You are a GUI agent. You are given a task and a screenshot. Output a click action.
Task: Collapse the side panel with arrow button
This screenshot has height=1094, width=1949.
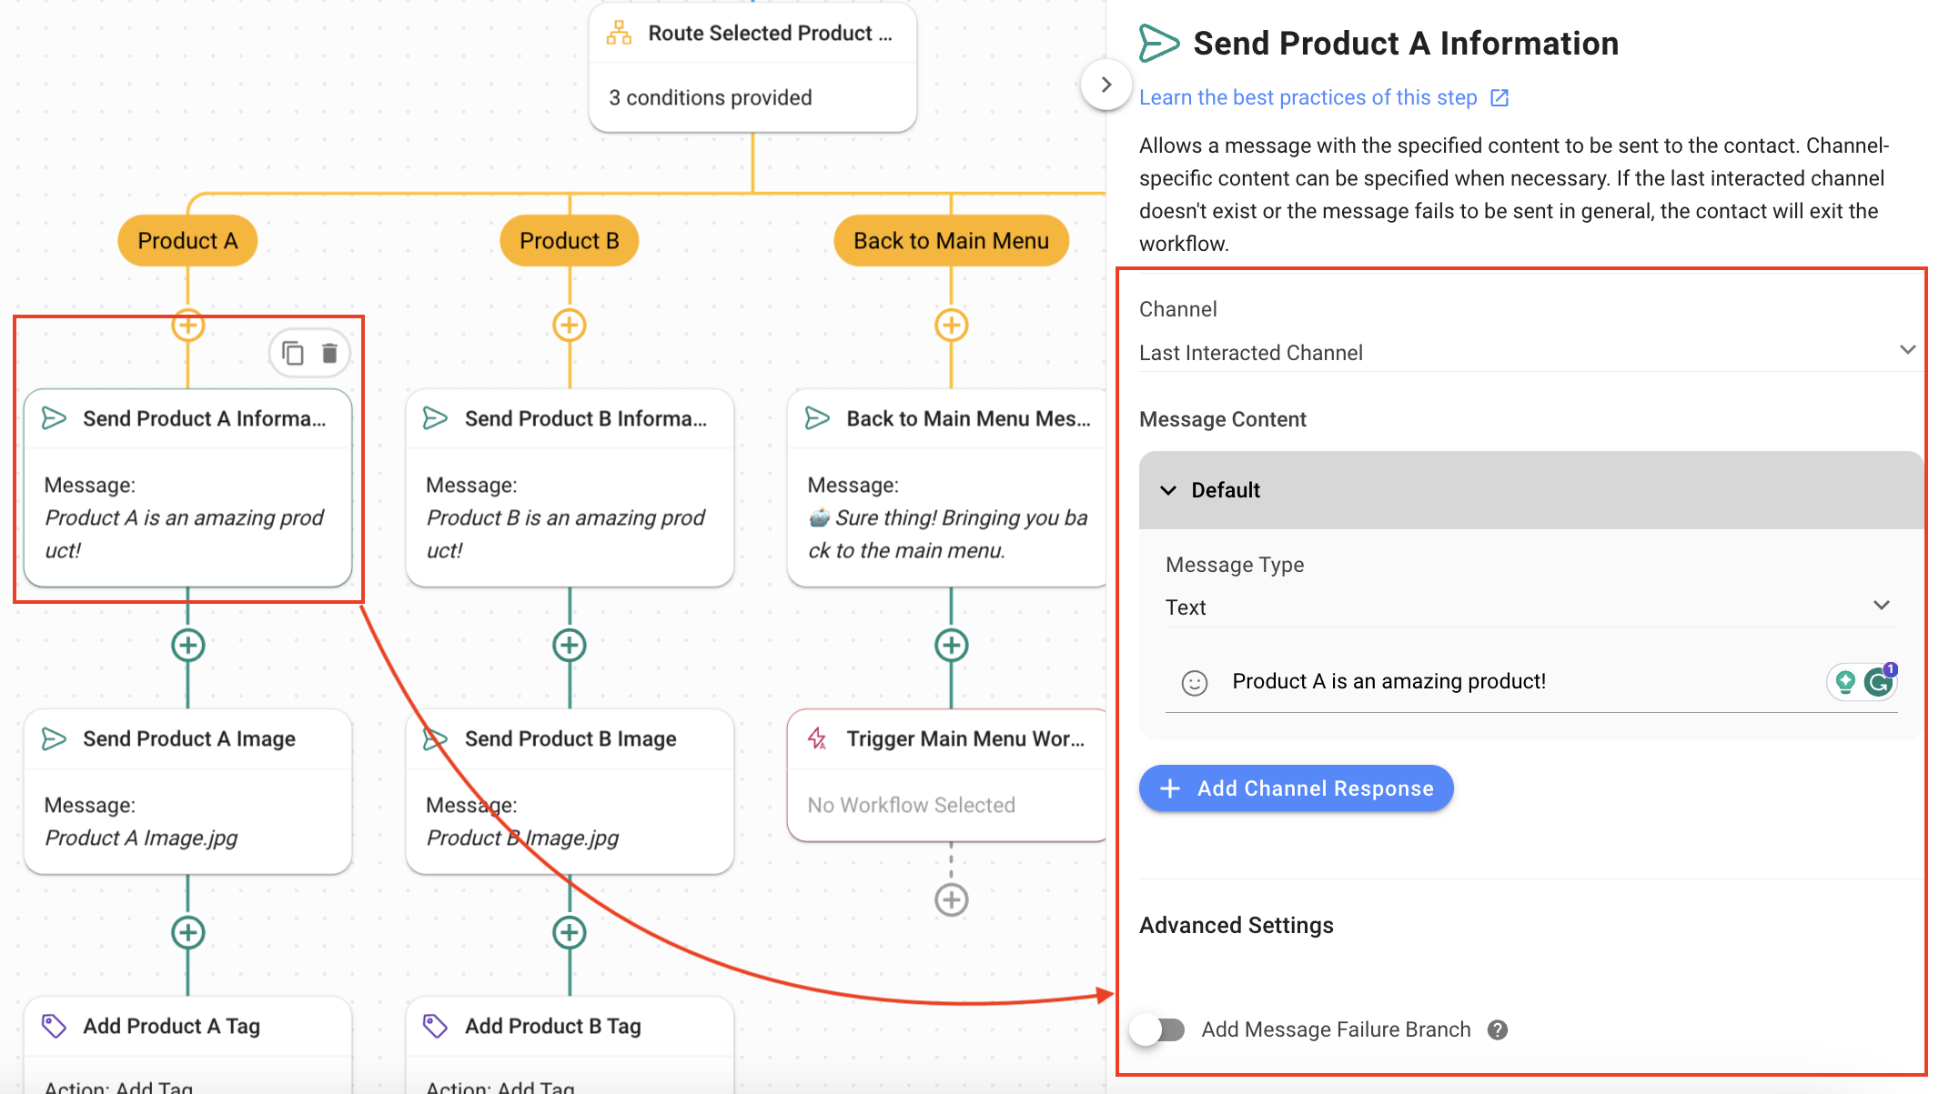1106,85
